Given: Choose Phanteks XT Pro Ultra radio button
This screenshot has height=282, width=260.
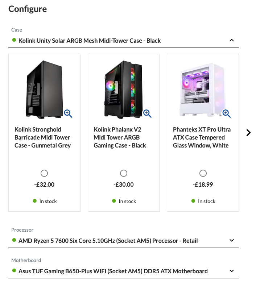Looking at the screenshot, I should pyautogui.click(x=203, y=173).
